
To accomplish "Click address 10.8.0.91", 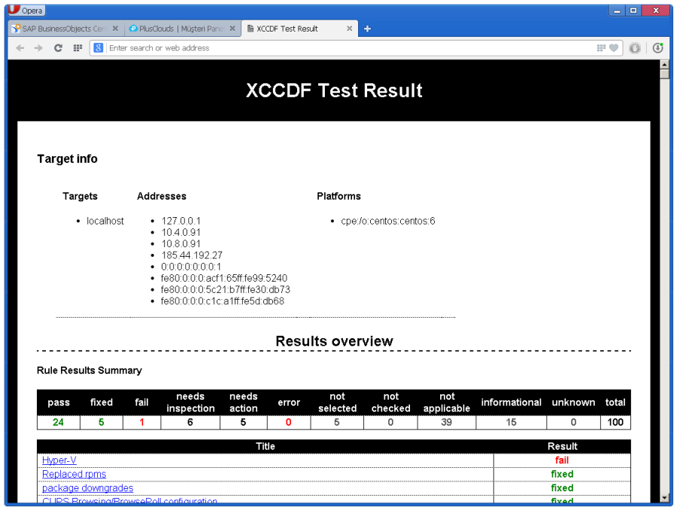I will click(181, 244).
